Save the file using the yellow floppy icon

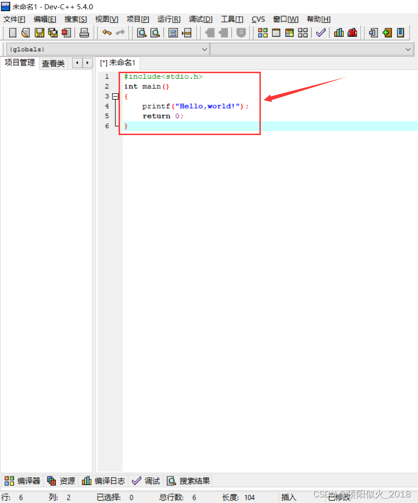point(39,33)
